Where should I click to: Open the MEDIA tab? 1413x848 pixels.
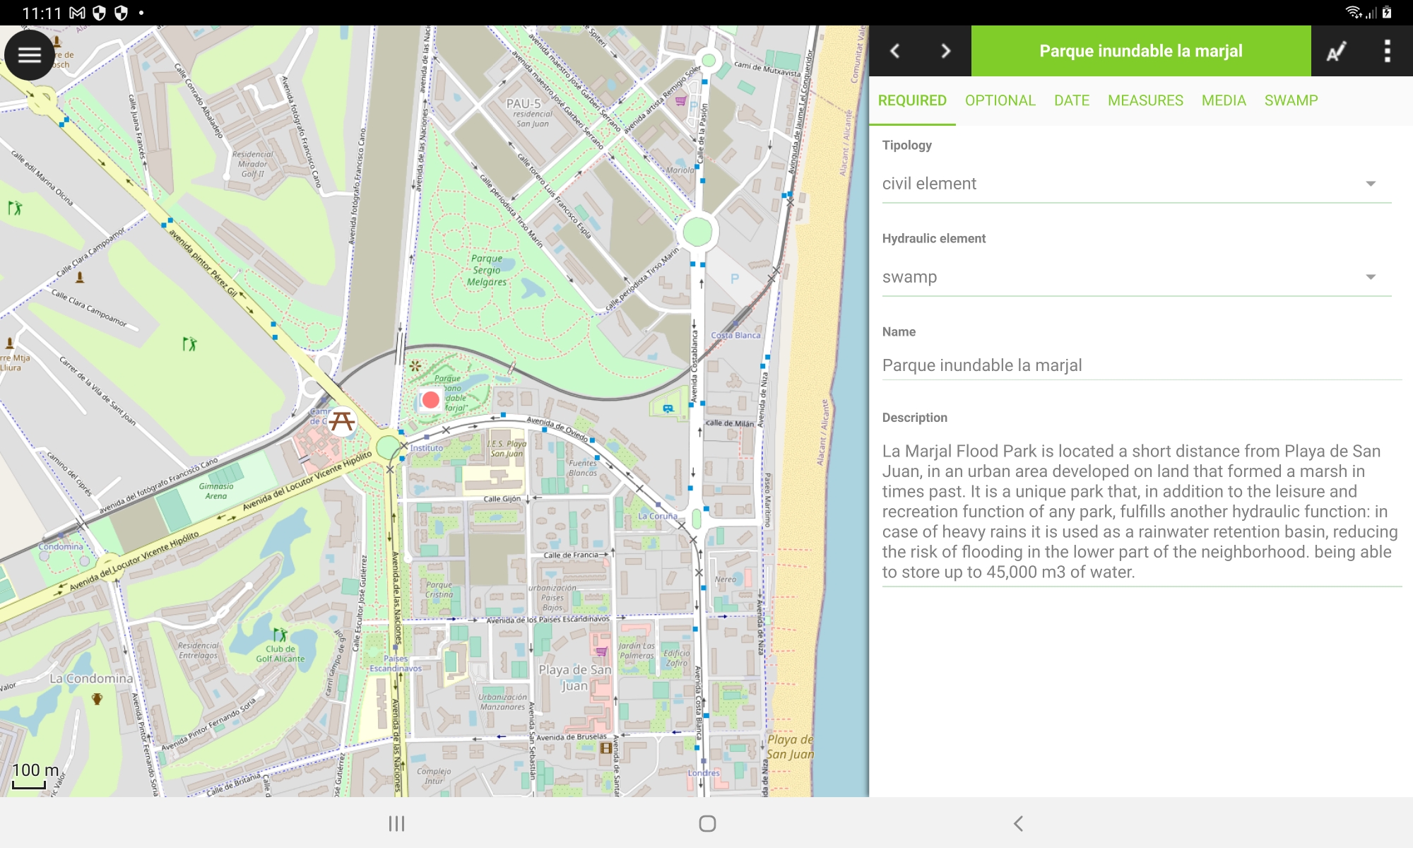(1224, 100)
